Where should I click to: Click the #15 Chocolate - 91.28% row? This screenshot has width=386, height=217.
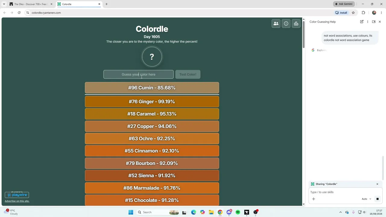pyautogui.click(x=152, y=200)
